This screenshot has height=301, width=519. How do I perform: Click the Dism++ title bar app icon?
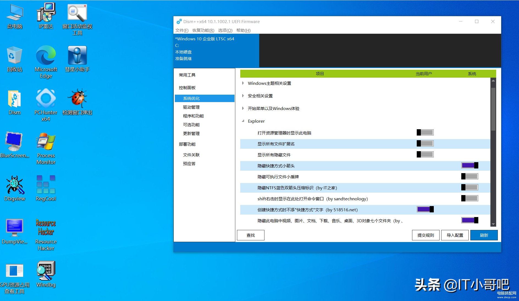(179, 21)
